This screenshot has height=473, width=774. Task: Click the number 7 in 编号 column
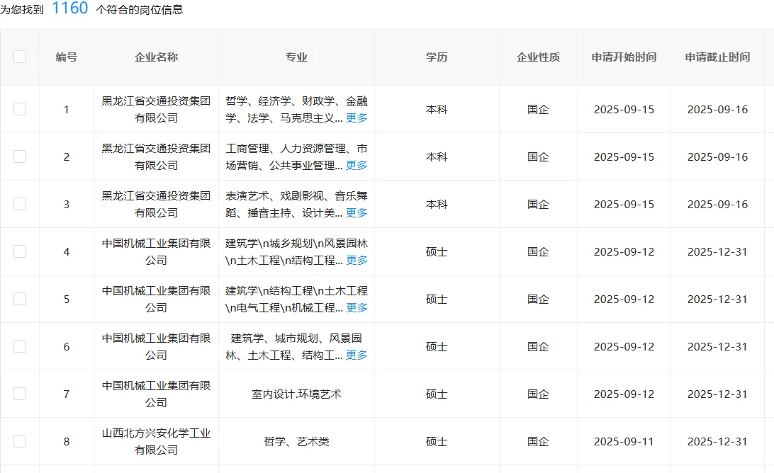coord(66,394)
